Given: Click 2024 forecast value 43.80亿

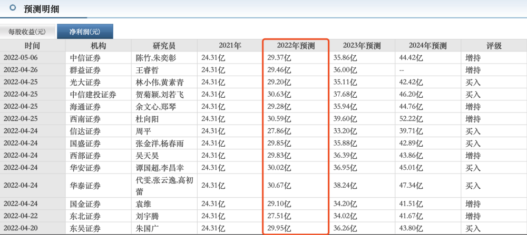Looking at the screenshot, I should click(411, 229).
